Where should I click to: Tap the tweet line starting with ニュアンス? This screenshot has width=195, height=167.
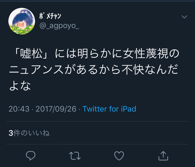tap(93, 70)
